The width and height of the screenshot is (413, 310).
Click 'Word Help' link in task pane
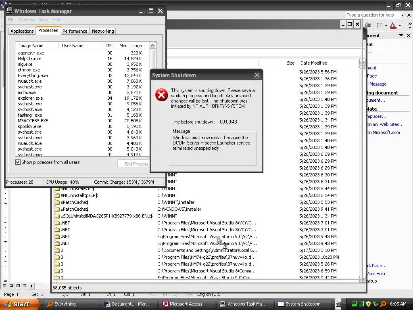click(x=376, y=274)
